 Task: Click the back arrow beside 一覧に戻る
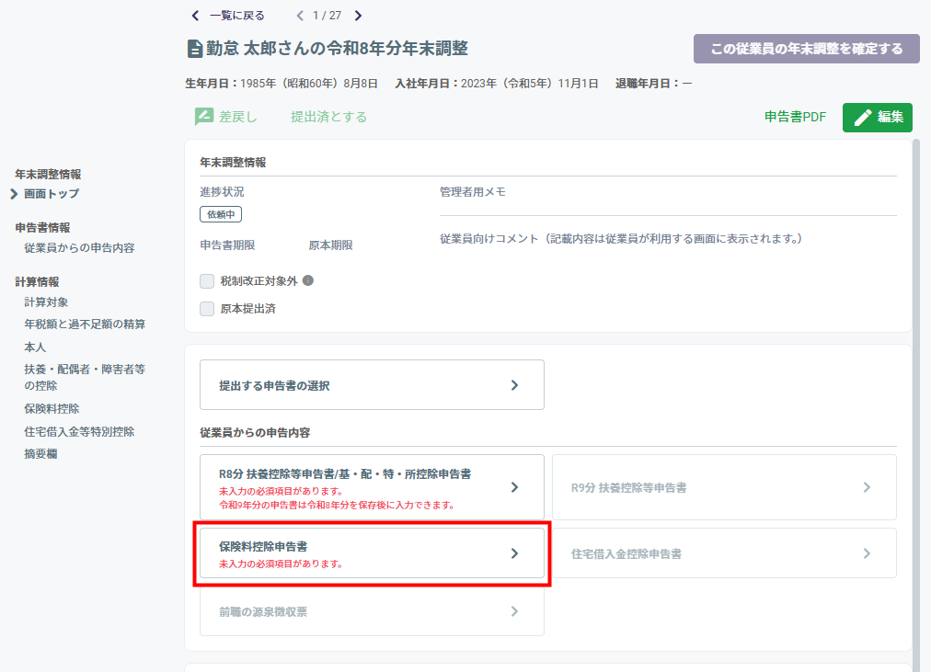tap(195, 16)
